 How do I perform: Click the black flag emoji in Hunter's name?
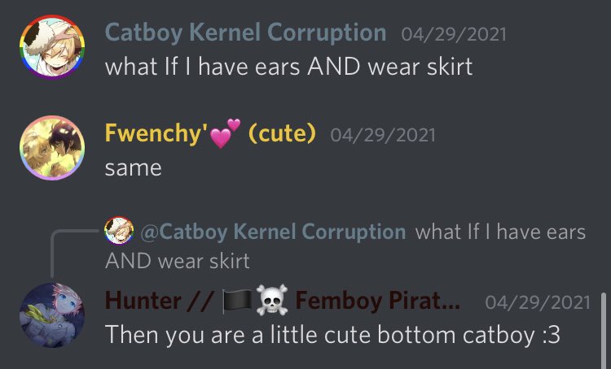[237, 301]
